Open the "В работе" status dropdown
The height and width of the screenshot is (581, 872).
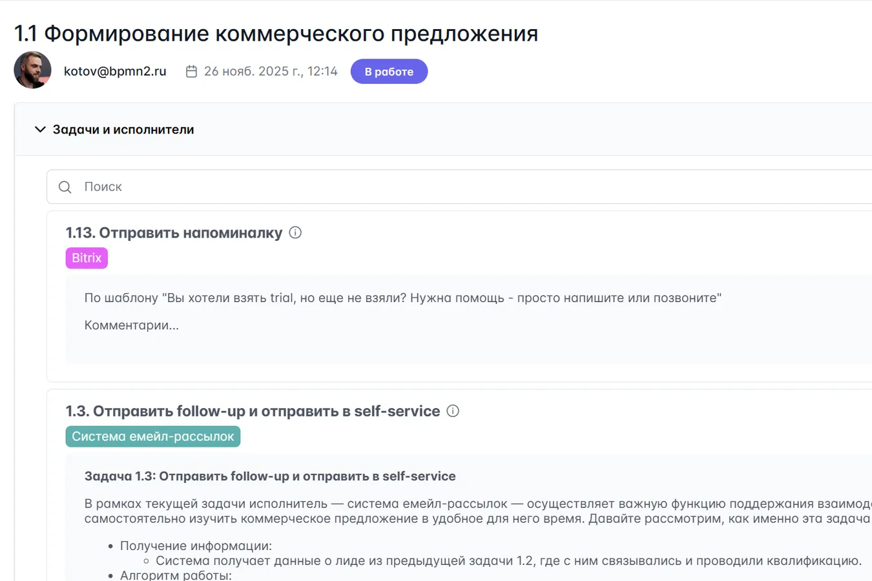(x=389, y=71)
